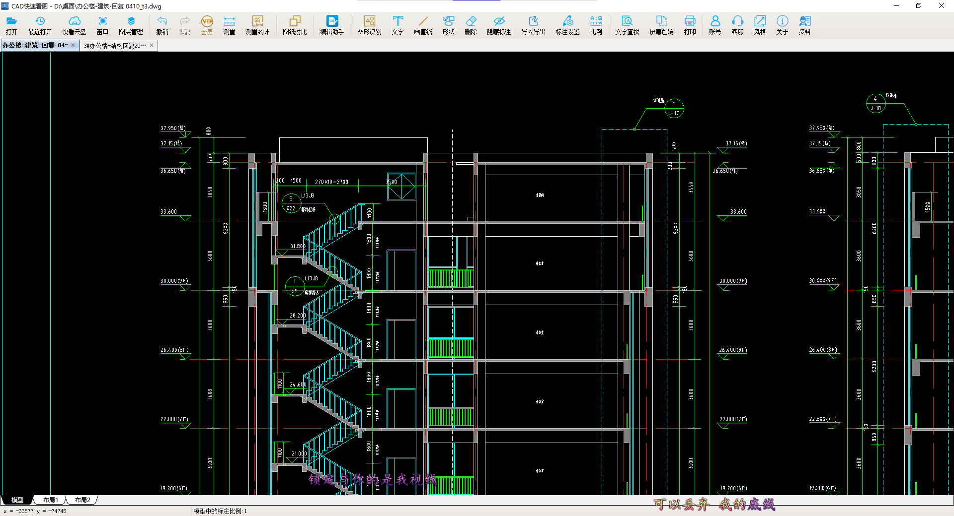Viewport: 954px width, 516px height.
Task: Switch to 办公楼-建筑-回复 document tab
Action: 35,45
